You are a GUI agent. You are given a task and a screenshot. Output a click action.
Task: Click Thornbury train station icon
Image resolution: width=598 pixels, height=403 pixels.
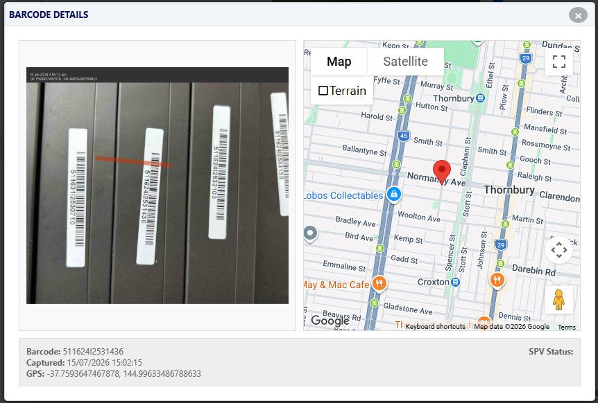[481, 98]
